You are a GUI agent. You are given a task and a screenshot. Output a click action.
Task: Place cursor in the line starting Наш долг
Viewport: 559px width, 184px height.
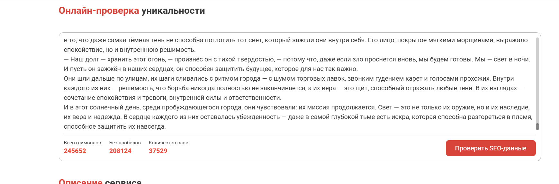[297, 60]
